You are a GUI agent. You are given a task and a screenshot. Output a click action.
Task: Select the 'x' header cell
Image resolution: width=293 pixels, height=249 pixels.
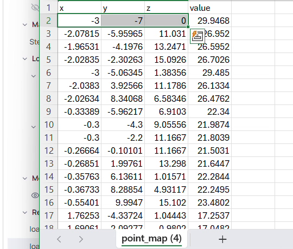pos(79,8)
